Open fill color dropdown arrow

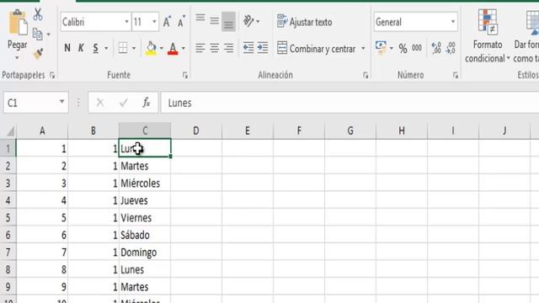(161, 49)
